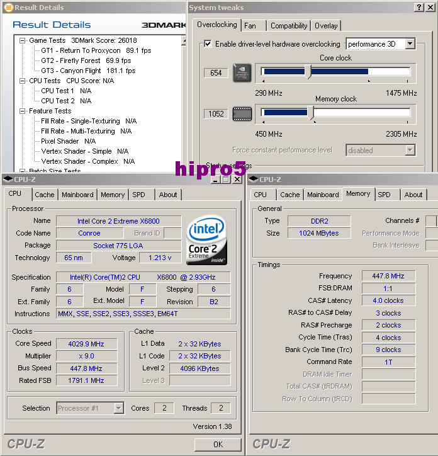Open the Processor #1 selection dropdown
Image resolution: width=438 pixels, height=456 pixels.
(118, 408)
